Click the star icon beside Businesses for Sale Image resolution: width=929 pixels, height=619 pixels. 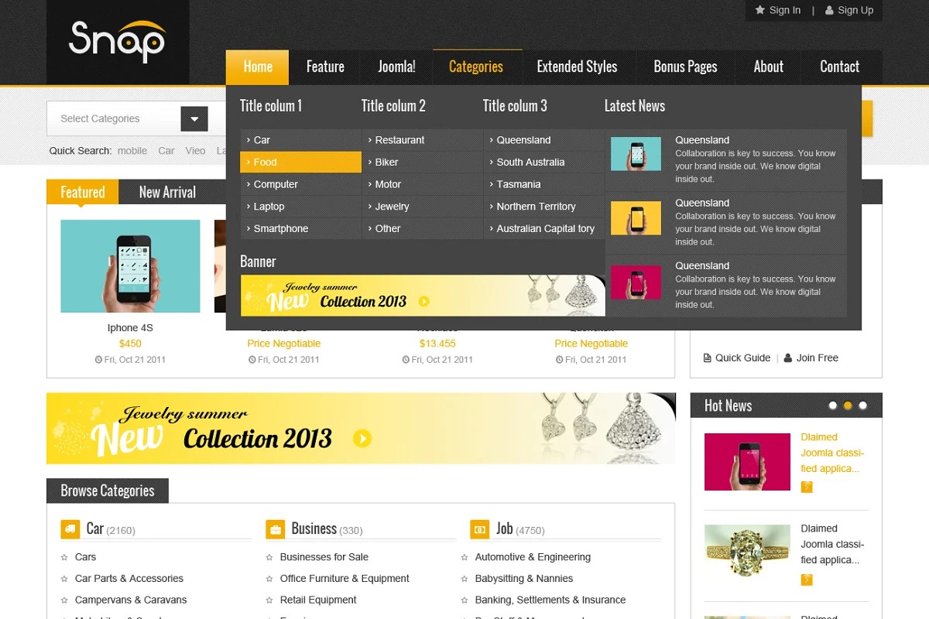(269, 557)
